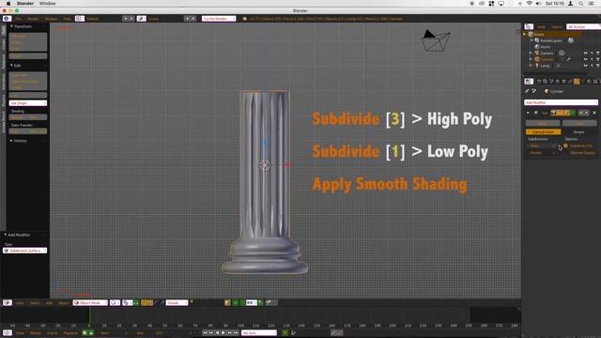Open the scene browse icon
The image size is (601, 338).
point(142,19)
